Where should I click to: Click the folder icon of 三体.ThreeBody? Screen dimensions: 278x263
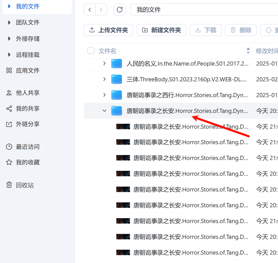tap(116, 79)
